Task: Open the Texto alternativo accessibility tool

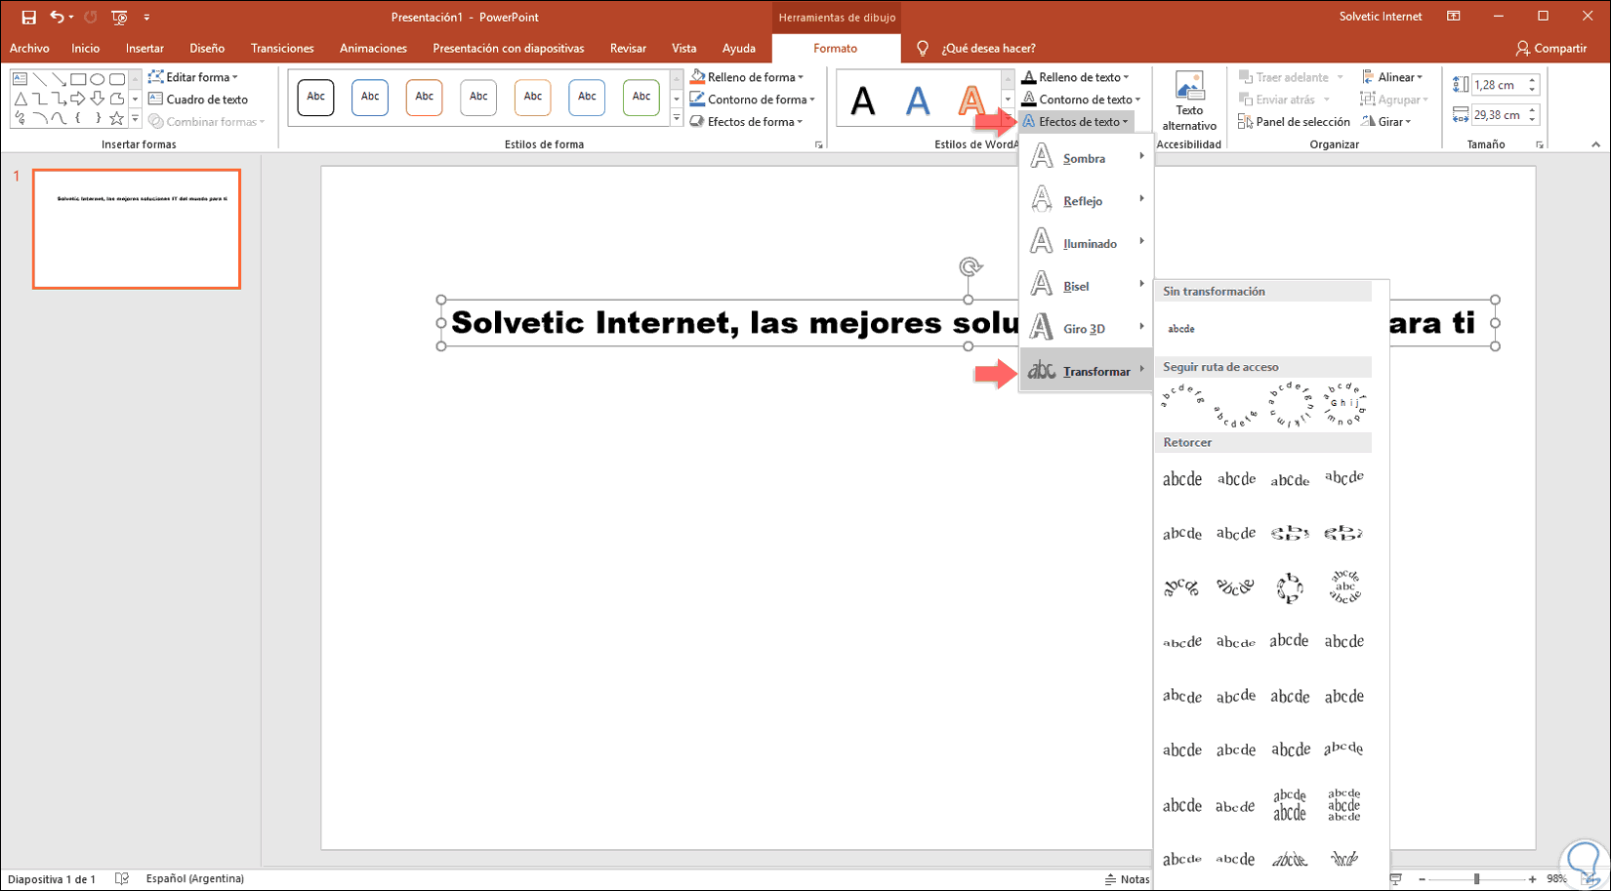Action: [x=1188, y=101]
